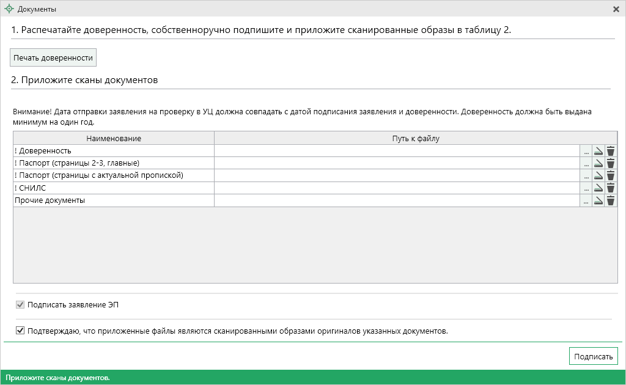Scan passport page with актуальной пропиской
626x385 pixels.
point(598,176)
